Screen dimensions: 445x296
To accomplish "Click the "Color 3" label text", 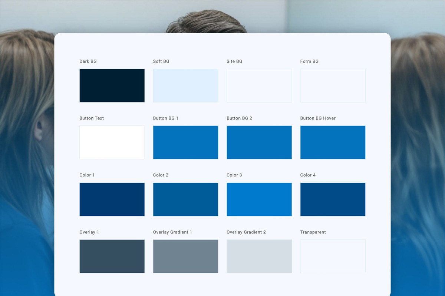I will [x=234, y=175].
